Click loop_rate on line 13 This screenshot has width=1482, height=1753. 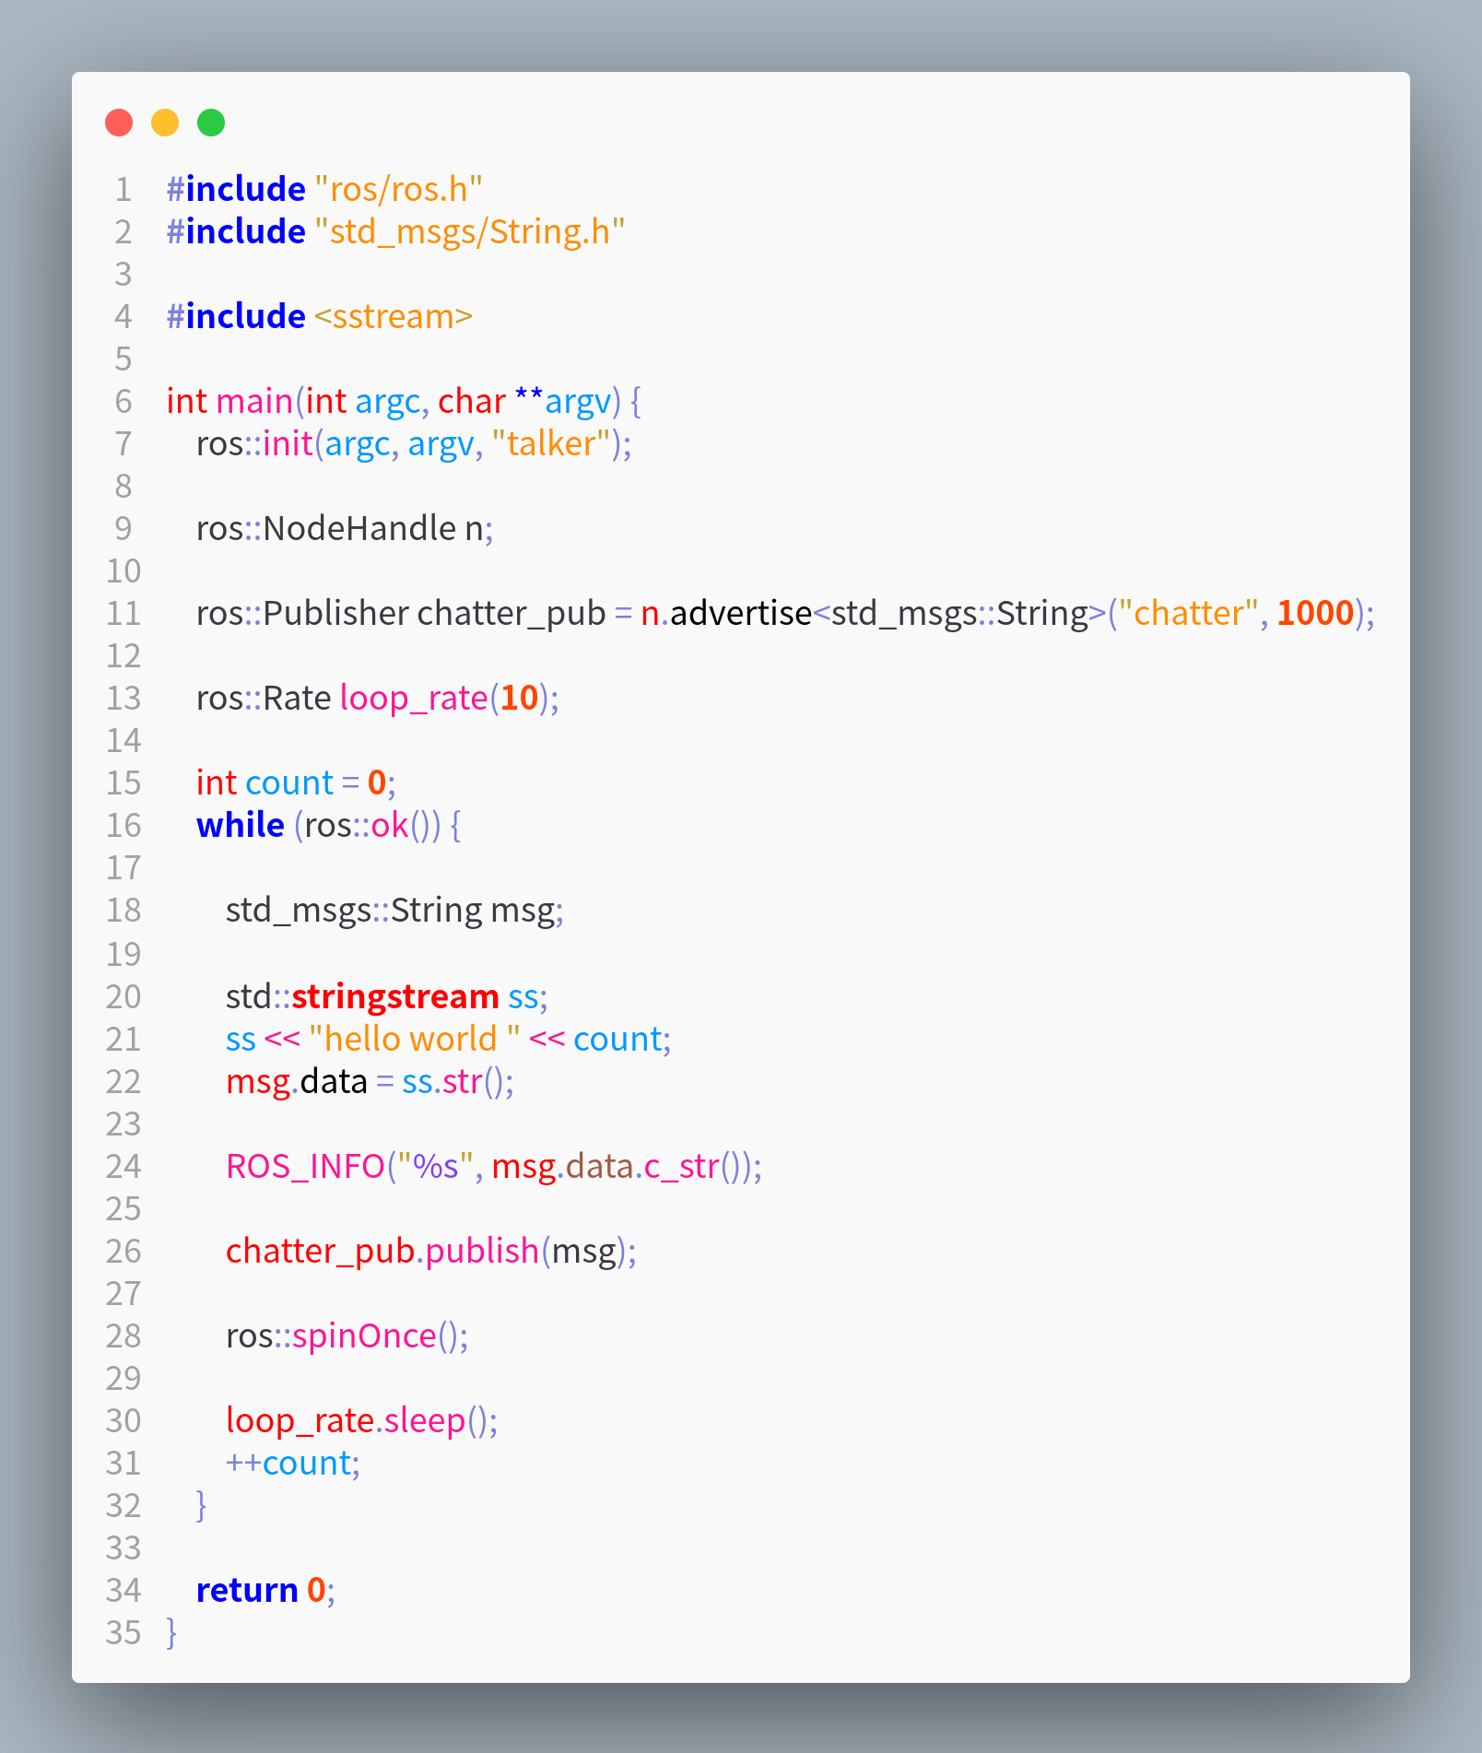pos(414,700)
